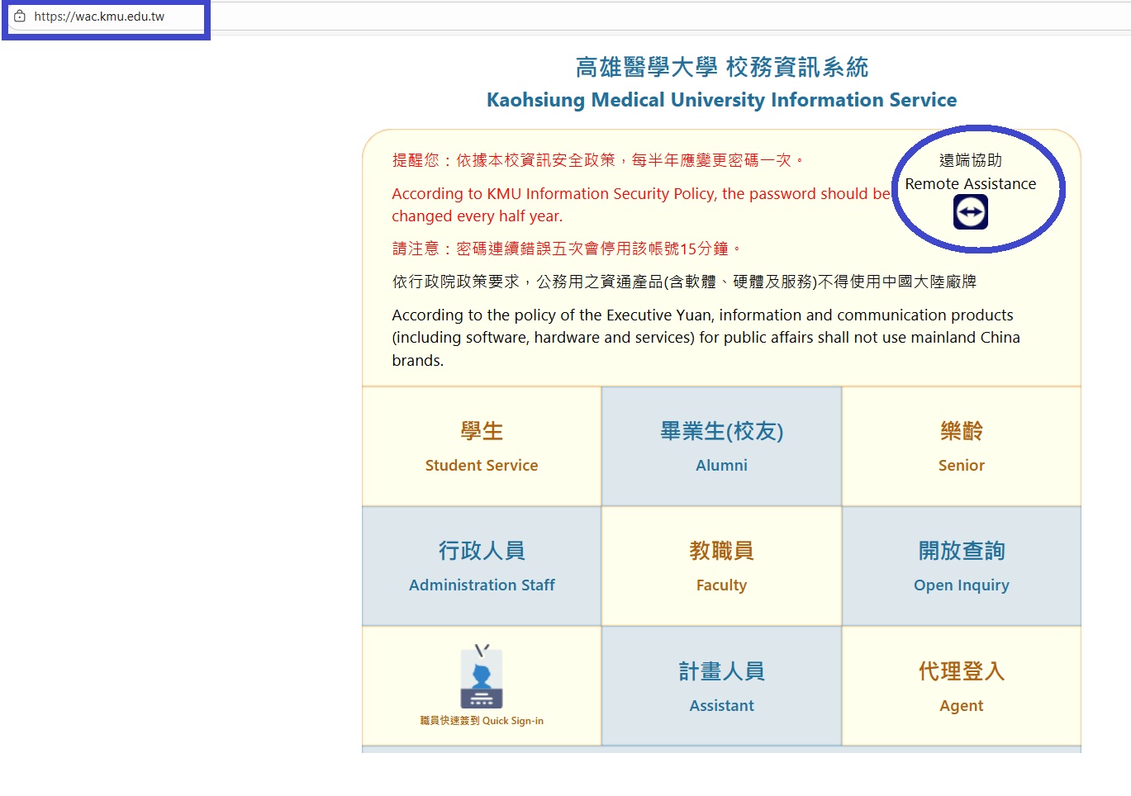Screen dimensions: 1131x796
Task: Open the Faculty login tile
Action: [721, 585]
